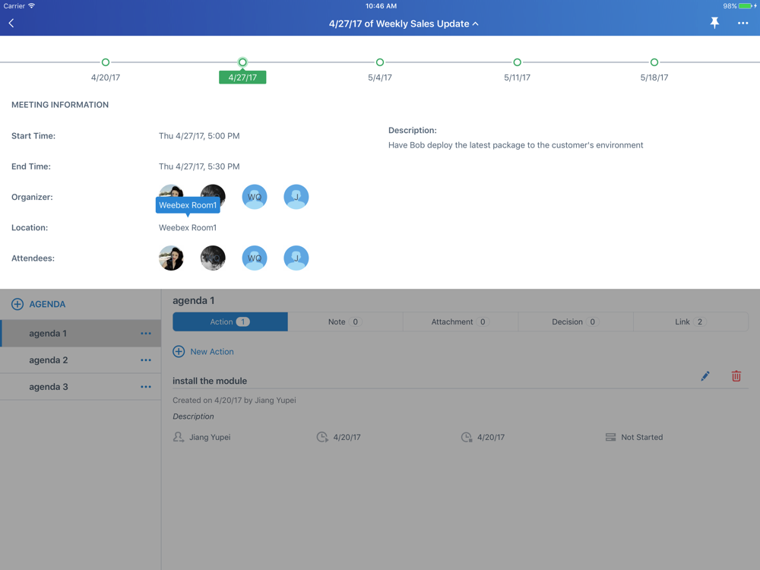The height and width of the screenshot is (570, 760).
Task: Select agenda 1 in the sidebar
Action: [81, 334]
